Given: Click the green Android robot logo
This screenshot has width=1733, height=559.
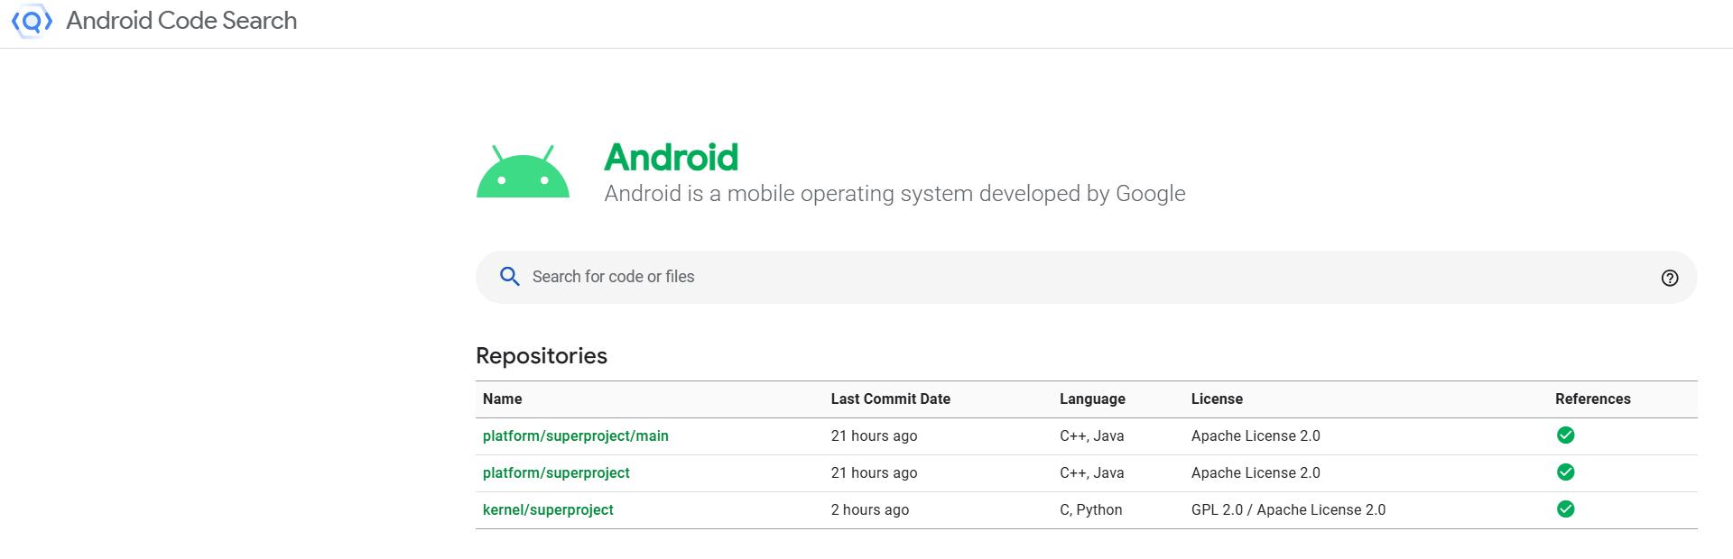Looking at the screenshot, I should click(523, 171).
